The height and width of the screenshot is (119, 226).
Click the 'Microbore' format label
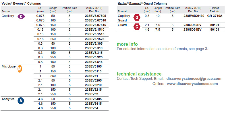point(9,66)
